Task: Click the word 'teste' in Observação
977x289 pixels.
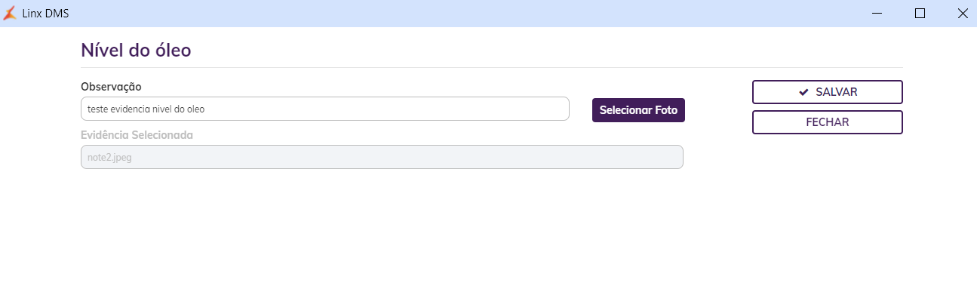Action: pos(97,109)
